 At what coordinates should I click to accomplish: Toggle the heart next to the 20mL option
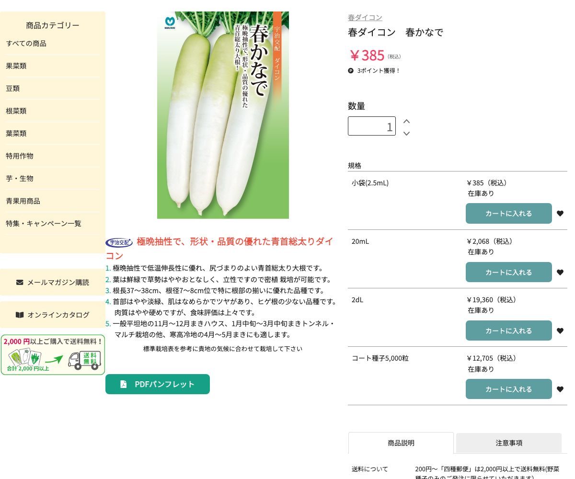click(560, 272)
